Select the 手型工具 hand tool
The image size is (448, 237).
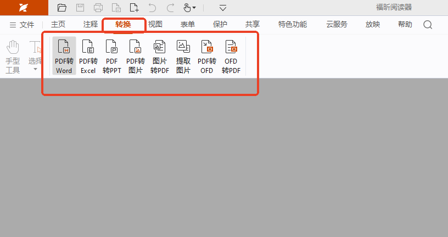[13, 57]
